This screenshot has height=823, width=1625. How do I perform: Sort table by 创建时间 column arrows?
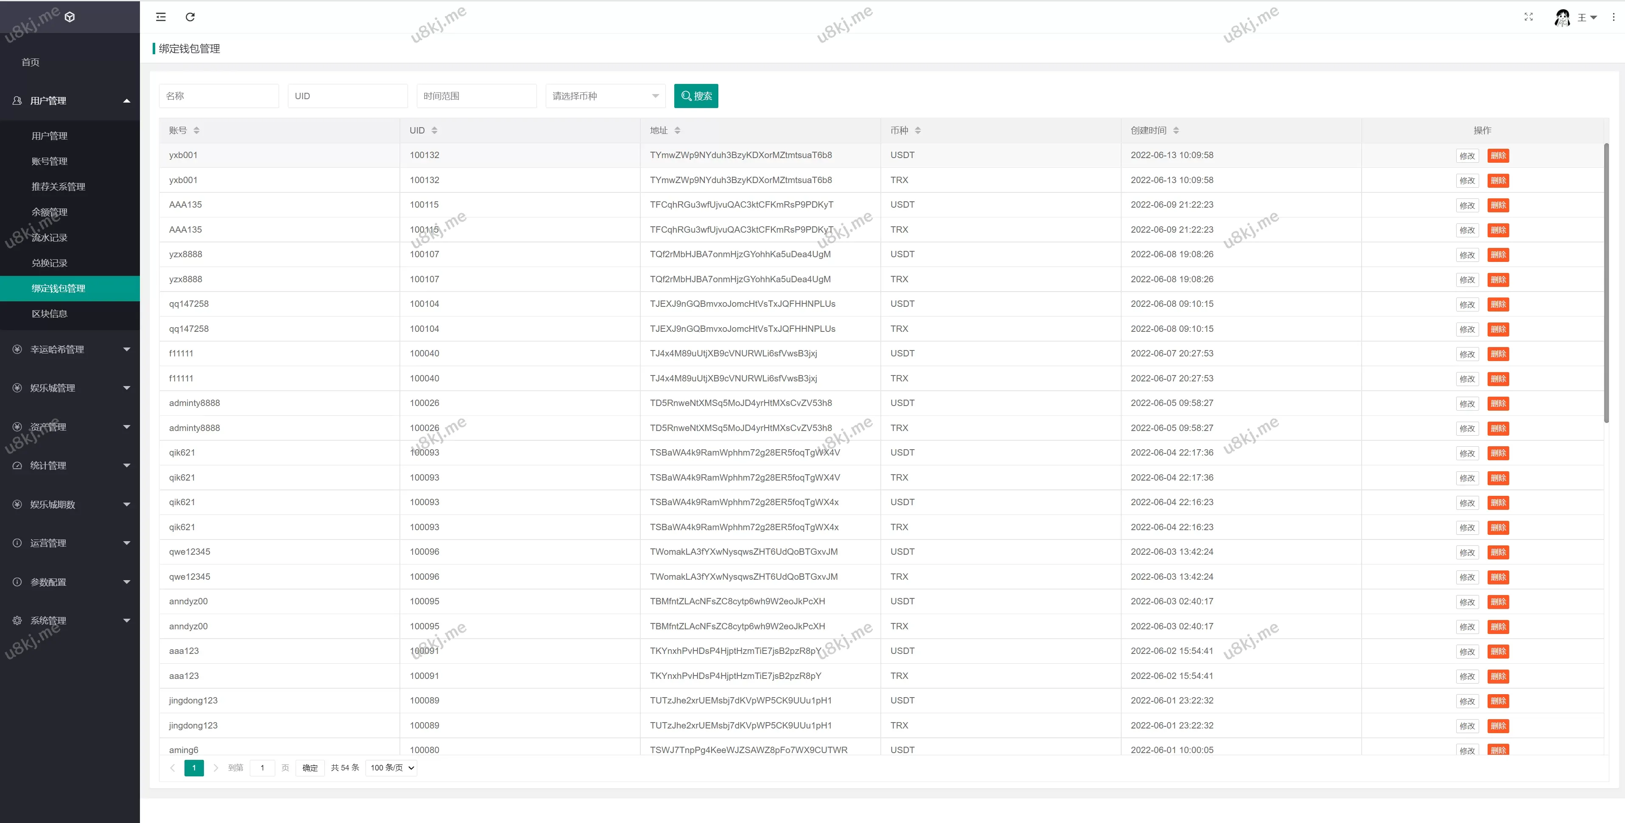1176,131
